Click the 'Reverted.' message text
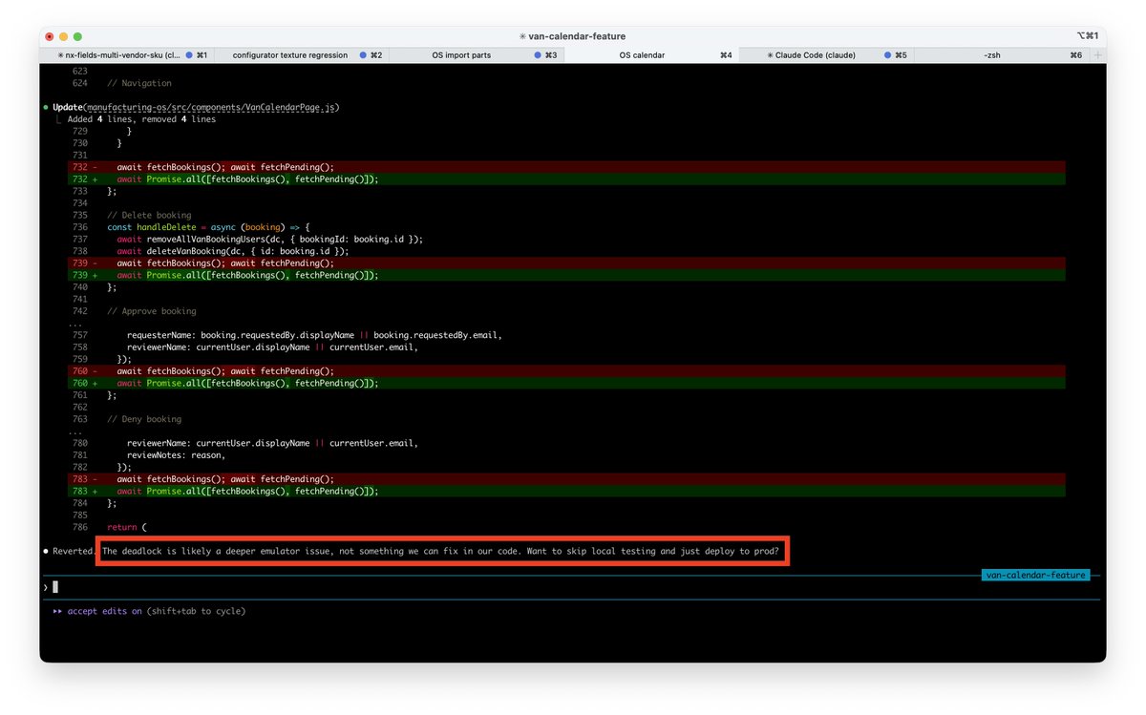The width and height of the screenshot is (1146, 715). (x=74, y=552)
